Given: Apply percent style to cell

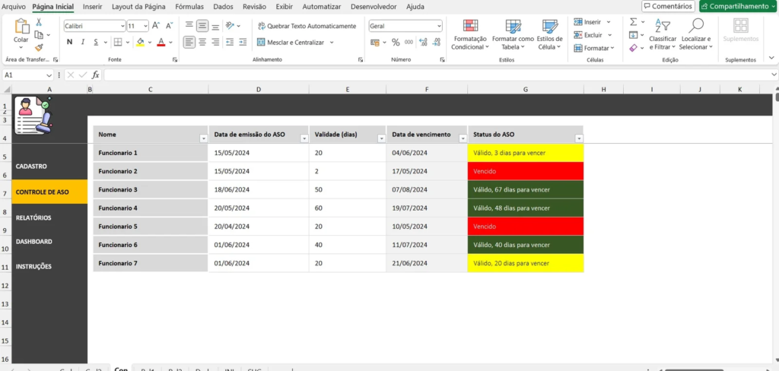Looking at the screenshot, I should point(396,43).
